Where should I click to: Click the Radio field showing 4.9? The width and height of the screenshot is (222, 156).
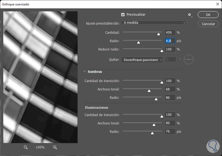coord(170,41)
